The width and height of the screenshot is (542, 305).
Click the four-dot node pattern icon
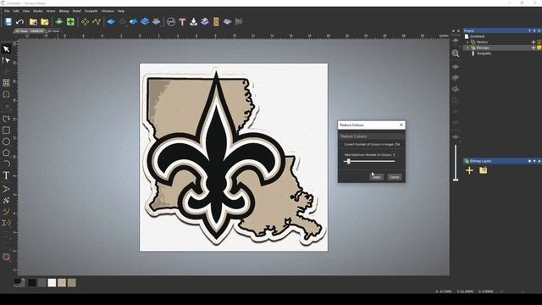click(x=85, y=22)
